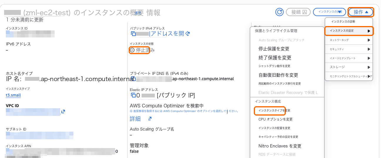Click the AWS Compute Optimizer を検索中 text
The image size is (381, 158).
coord(167,106)
